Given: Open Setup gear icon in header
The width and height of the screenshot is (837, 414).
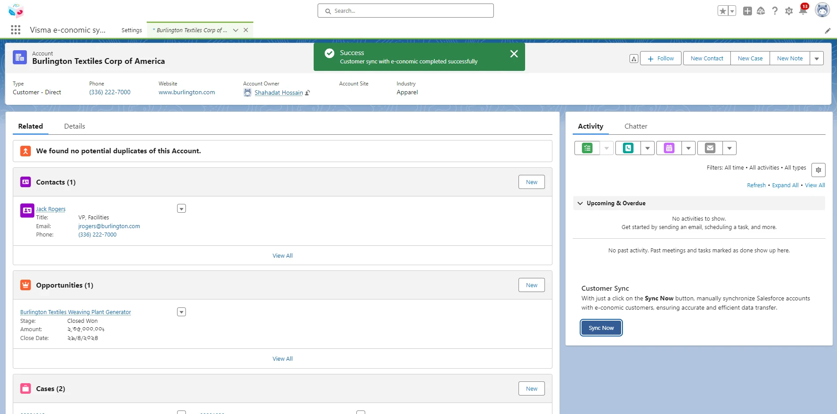Looking at the screenshot, I should [789, 11].
